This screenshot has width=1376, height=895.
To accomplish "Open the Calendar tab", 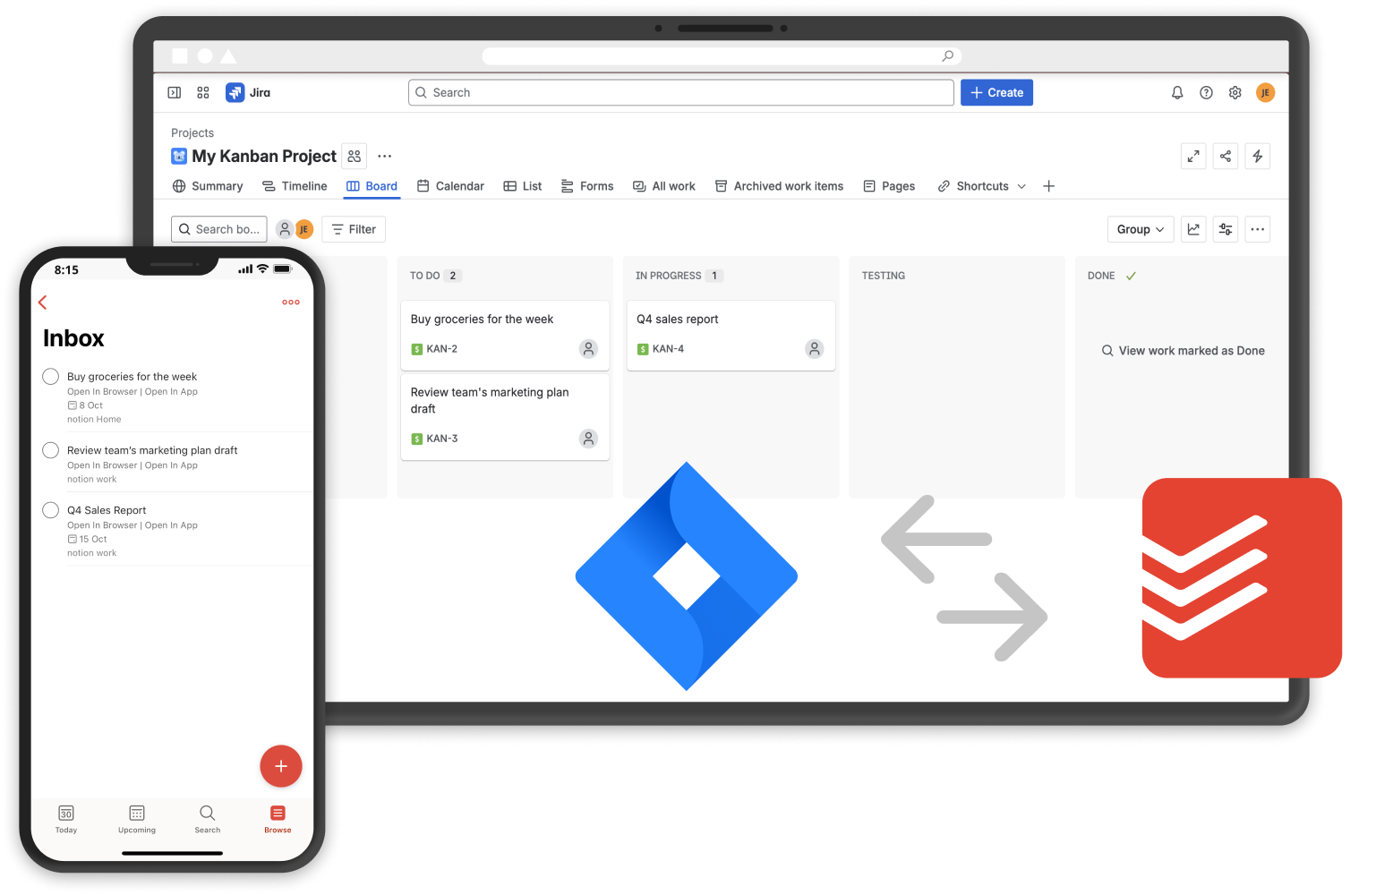I will 450,186.
